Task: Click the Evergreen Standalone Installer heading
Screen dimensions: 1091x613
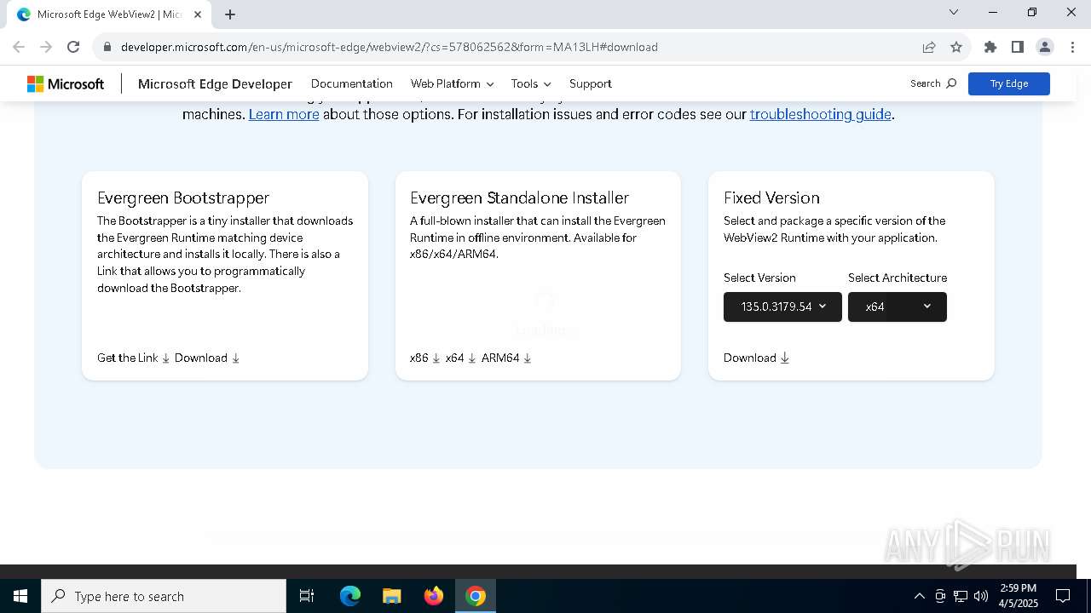Action: (519, 198)
